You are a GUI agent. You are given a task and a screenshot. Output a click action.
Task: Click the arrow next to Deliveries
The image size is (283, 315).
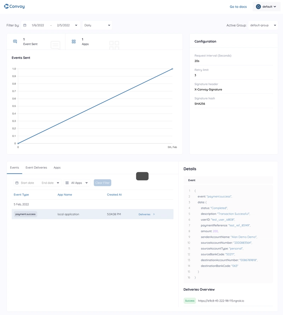tap(154, 214)
